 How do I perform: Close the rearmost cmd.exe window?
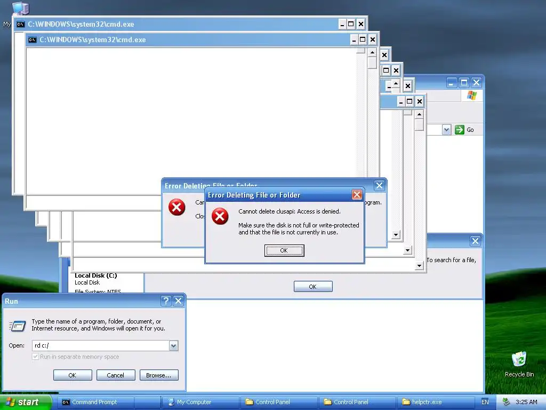coord(361,24)
